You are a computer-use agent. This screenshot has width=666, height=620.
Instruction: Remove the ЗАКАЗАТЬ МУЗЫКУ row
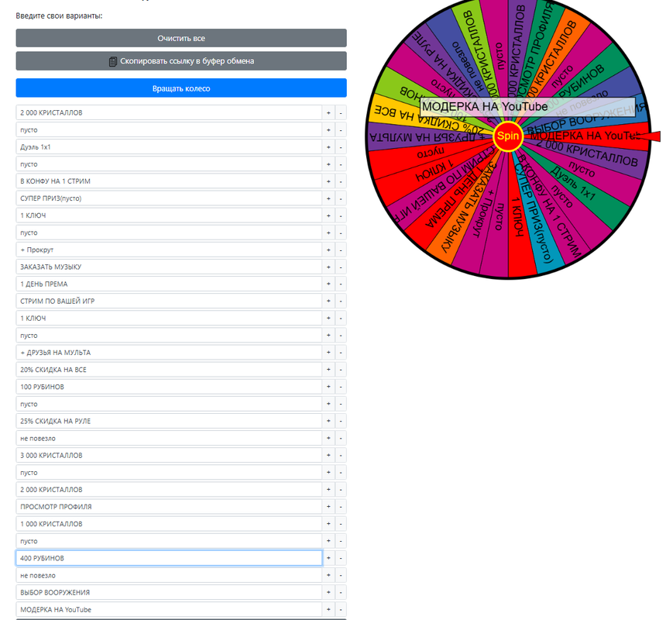(341, 267)
